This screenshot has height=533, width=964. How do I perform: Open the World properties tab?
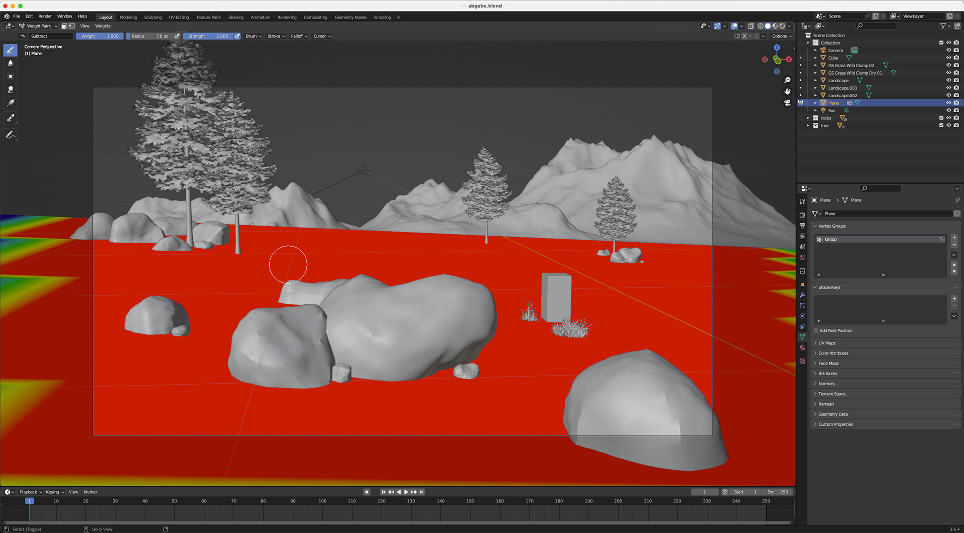tap(802, 257)
